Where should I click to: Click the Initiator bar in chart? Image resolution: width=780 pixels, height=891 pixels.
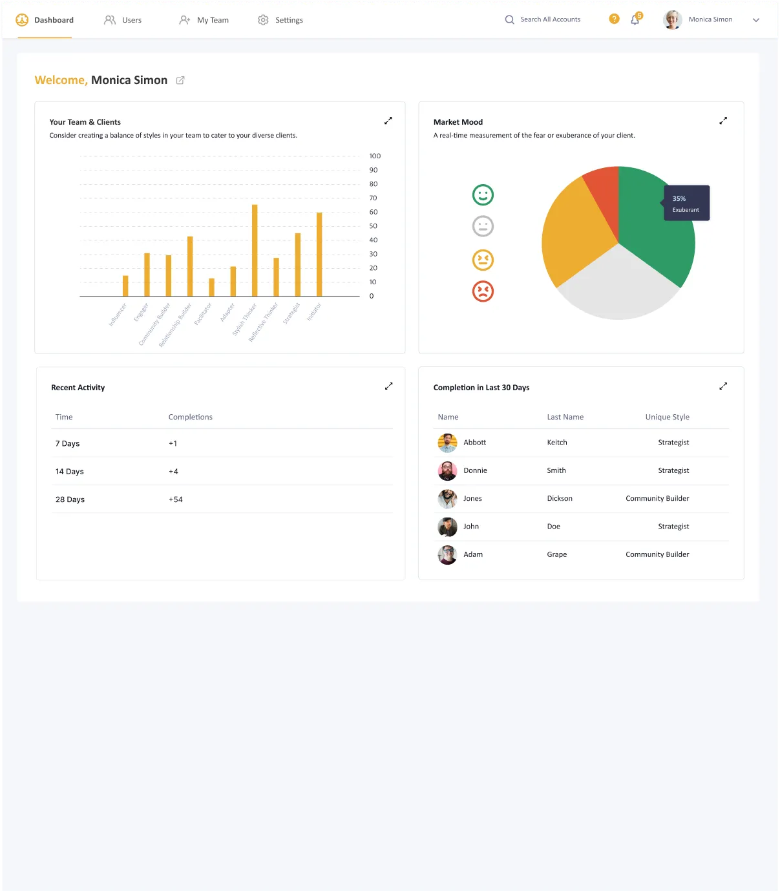(x=319, y=254)
